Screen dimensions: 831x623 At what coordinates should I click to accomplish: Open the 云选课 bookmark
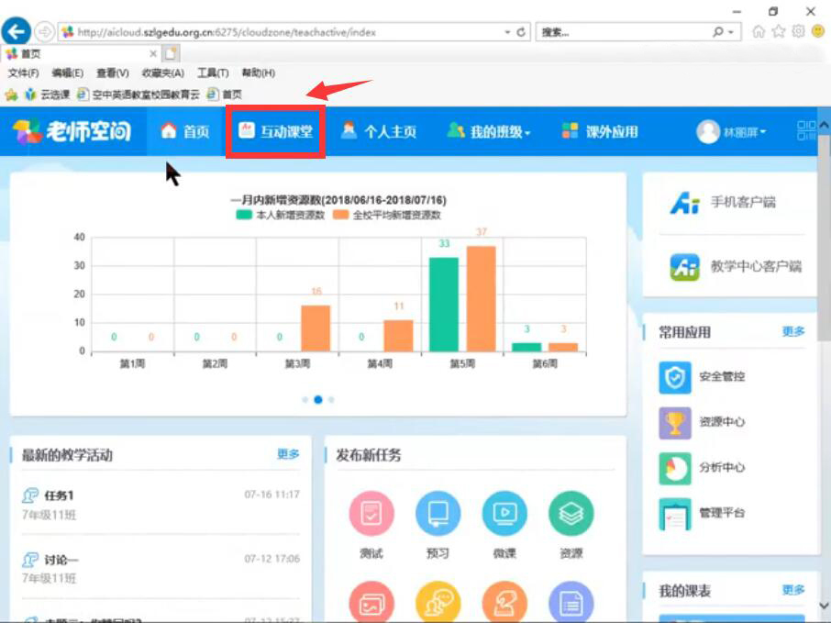coord(48,95)
